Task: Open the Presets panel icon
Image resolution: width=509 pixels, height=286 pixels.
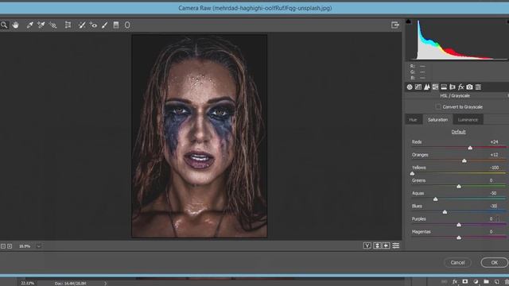Action: pyautogui.click(x=478, y=87)
